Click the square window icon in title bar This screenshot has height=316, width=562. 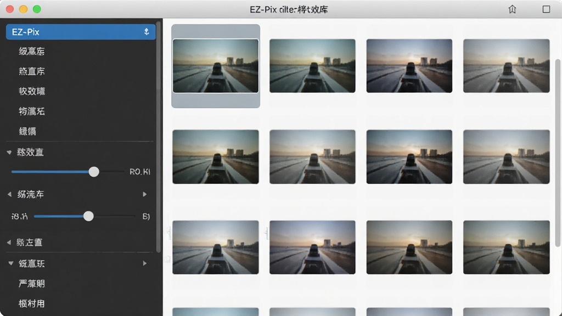click(x=546, y=9)
